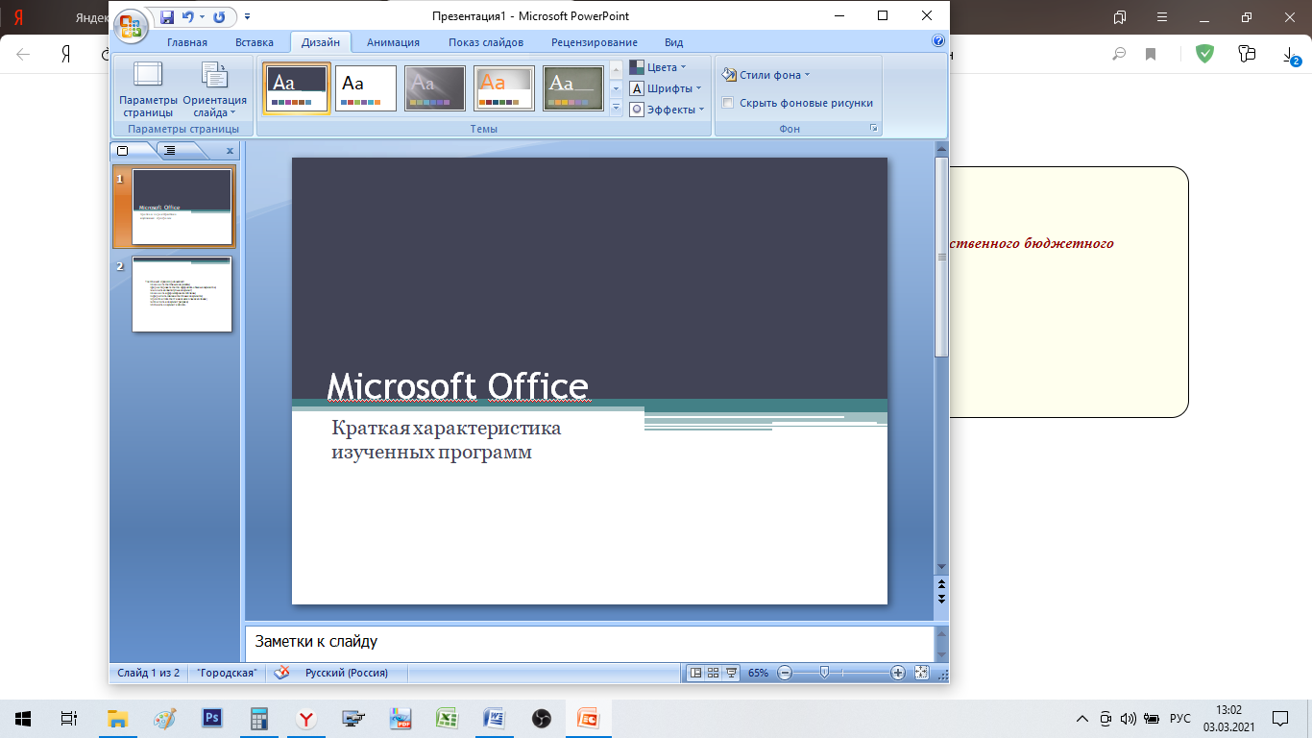Viewport: 1312px width, 738px height.
Task: Open the Вид ribbon tab
Action: [674, 42]
